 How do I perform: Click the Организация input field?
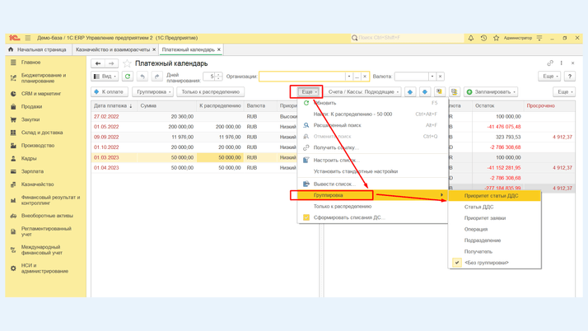[302, 77]
